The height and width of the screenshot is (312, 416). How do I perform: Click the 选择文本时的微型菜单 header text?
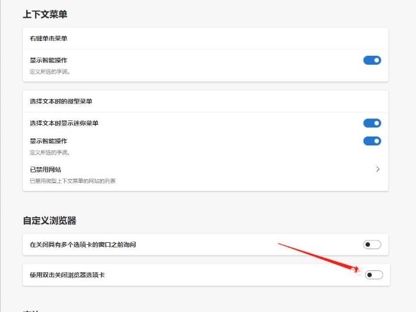tap(61, 101)
